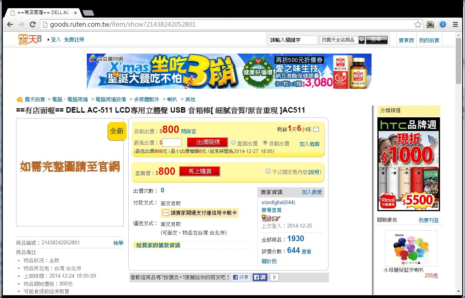Click the HTC 品牌週 sidebar ad
Image resolution: width=465 pixels, height=298 pixels.
(x=408, y=164)
